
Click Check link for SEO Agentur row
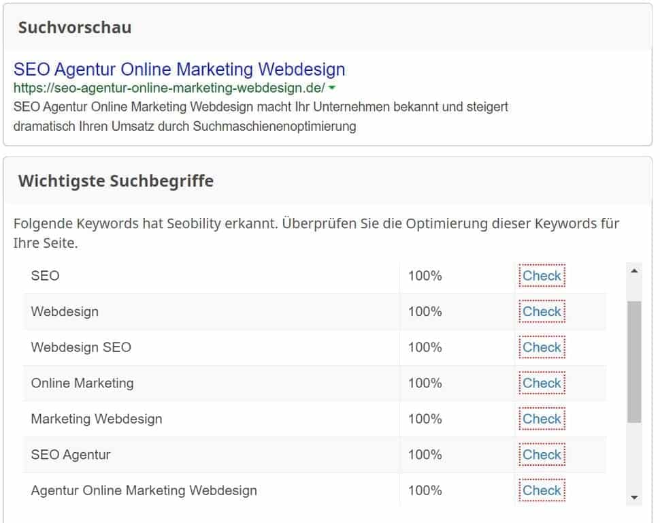(x=542, y=455)
